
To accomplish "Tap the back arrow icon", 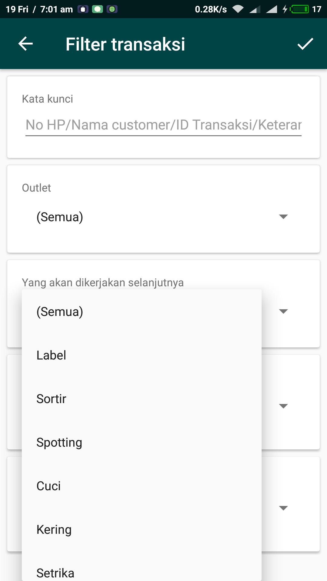I will (26, 44).
